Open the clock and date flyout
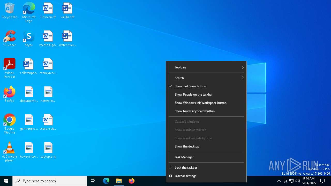This screenshot has height=186, width=331. pyautogui.click(x=309, y=181)
